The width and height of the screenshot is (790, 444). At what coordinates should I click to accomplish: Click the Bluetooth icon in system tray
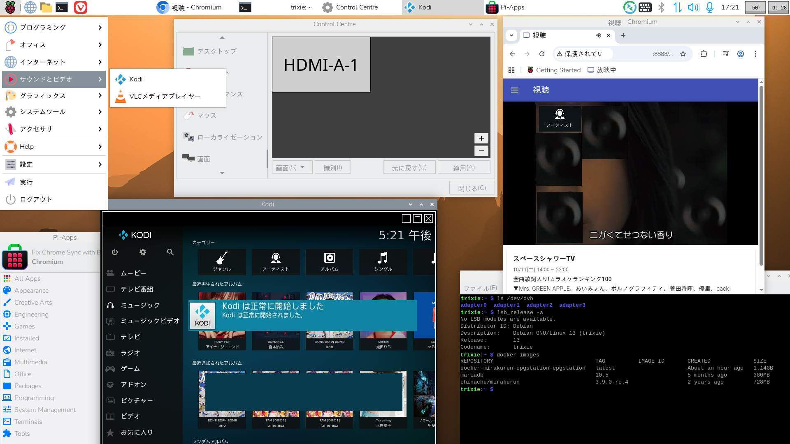(661, 7)
